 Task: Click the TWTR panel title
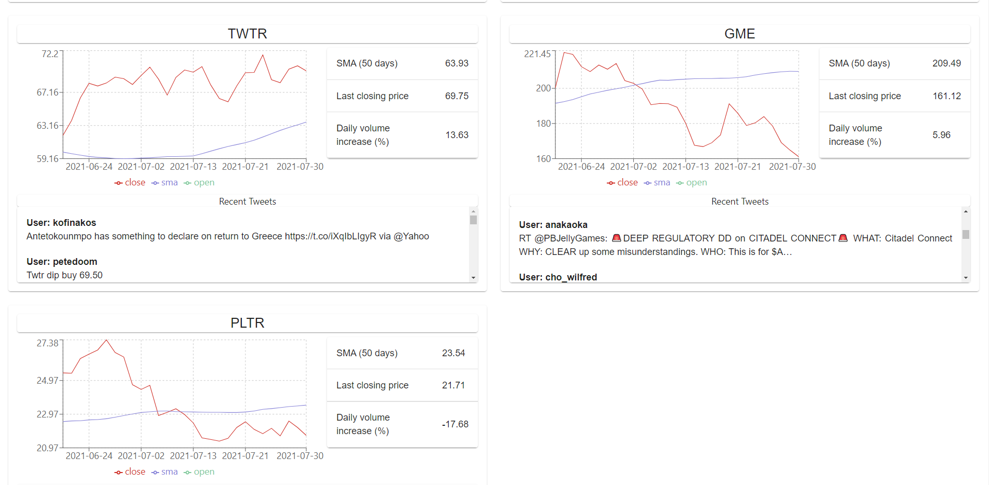248,33
